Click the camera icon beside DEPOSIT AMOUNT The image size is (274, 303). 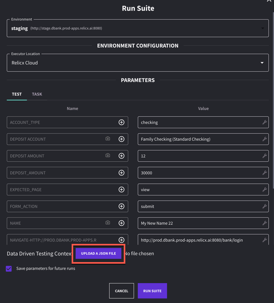tap(107, 156)
